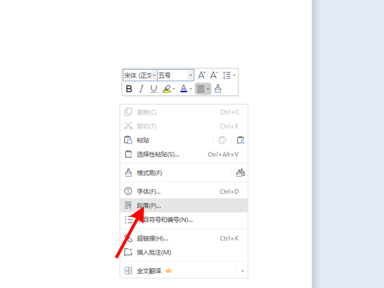
Task: Click the center alignment icon
Action: click(x=201, y=89)
